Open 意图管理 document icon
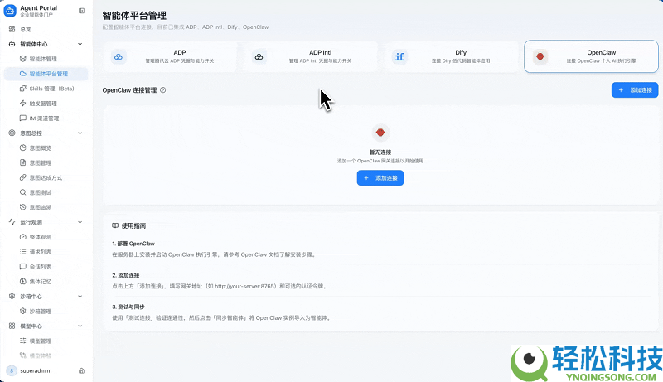663x382 pixels. click(23, 162)
